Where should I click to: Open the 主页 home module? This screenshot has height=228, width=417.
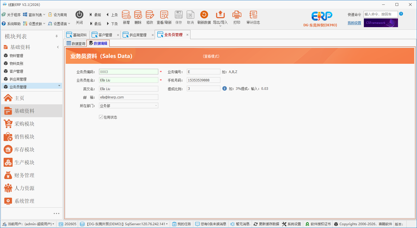tap(32, 98)
